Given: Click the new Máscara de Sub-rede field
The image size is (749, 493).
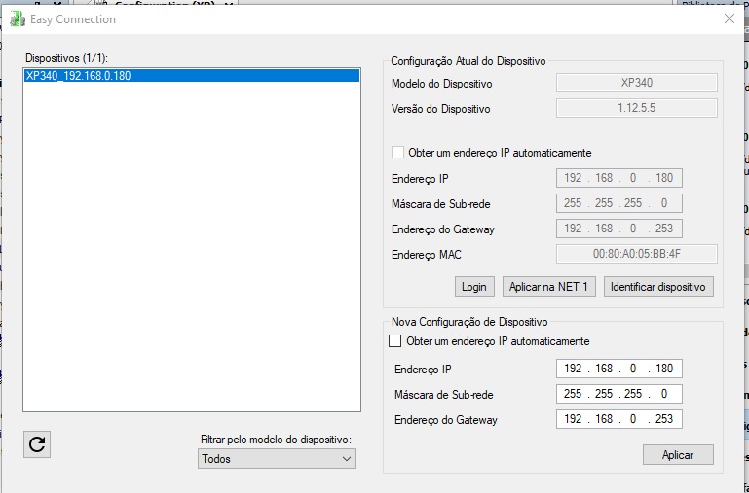Looking at the screenshot, I should pos(619,394).
